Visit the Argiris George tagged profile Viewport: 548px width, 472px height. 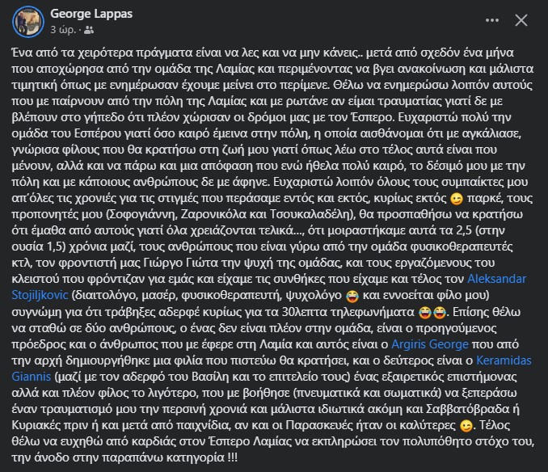coord(429,344)
